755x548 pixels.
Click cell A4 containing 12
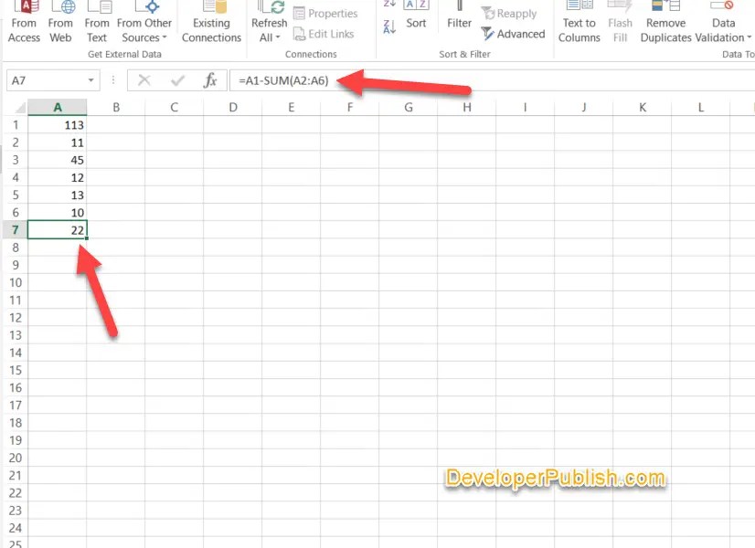tap(58, 177)
